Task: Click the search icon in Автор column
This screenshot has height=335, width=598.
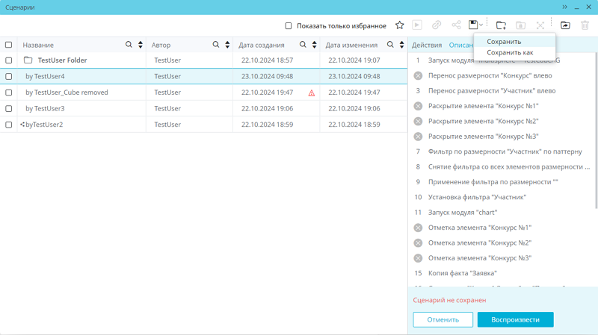Action: point(216,45)
